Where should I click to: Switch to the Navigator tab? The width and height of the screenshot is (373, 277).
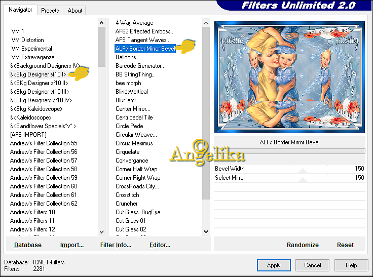tap(20, 10)
